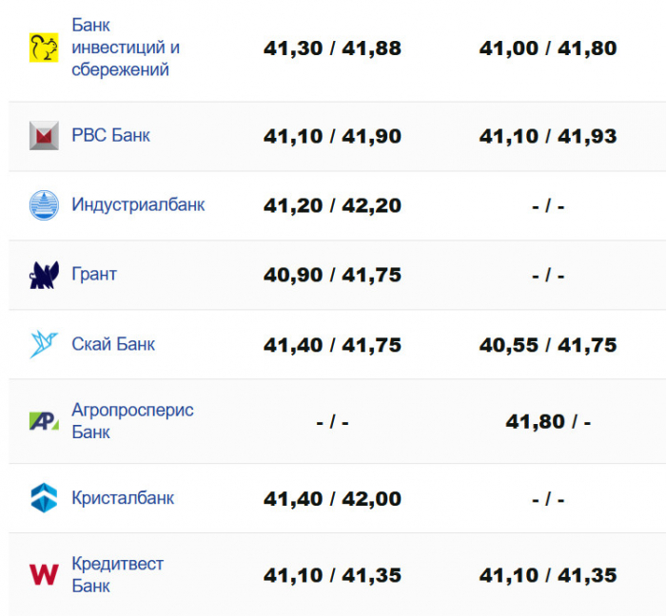Open the Кредитвест Банк link

point(117,574)
